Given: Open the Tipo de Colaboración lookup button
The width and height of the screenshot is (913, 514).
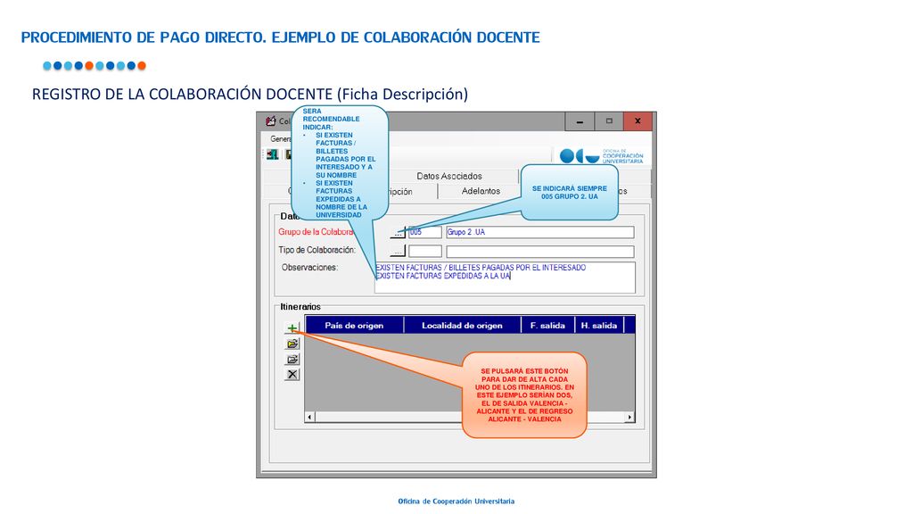Looking at the screenshot, I should coord(398,251).
